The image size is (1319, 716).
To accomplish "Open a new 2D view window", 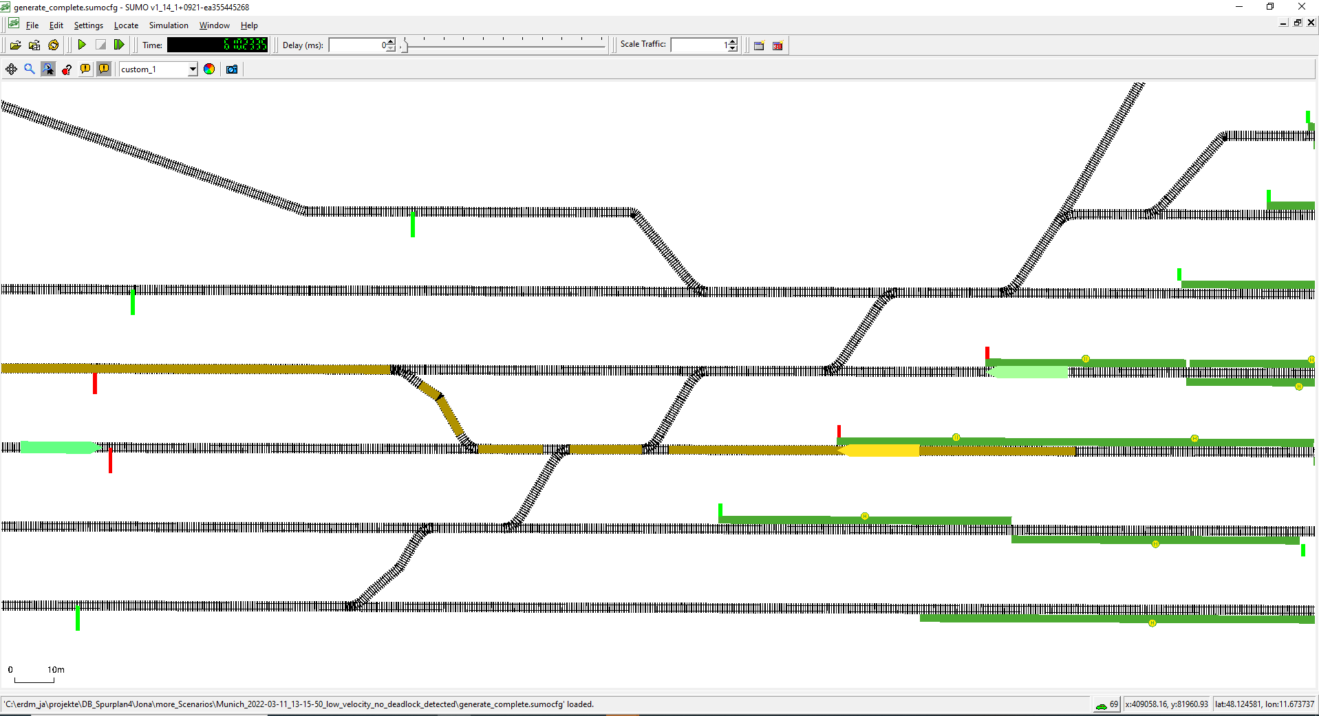I will 759,45.
